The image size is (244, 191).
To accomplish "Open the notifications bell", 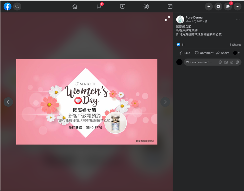I will (x=228, y=6).
